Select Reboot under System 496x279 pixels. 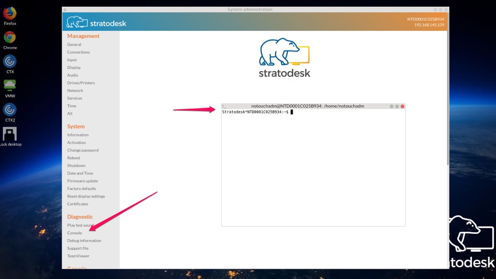click(x=73, y=158)
